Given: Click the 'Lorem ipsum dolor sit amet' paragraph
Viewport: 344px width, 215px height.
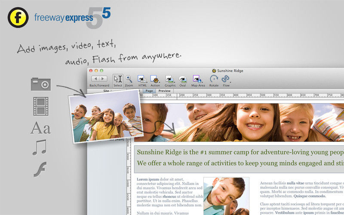Looking at the screenshot, I should (169, 192).
